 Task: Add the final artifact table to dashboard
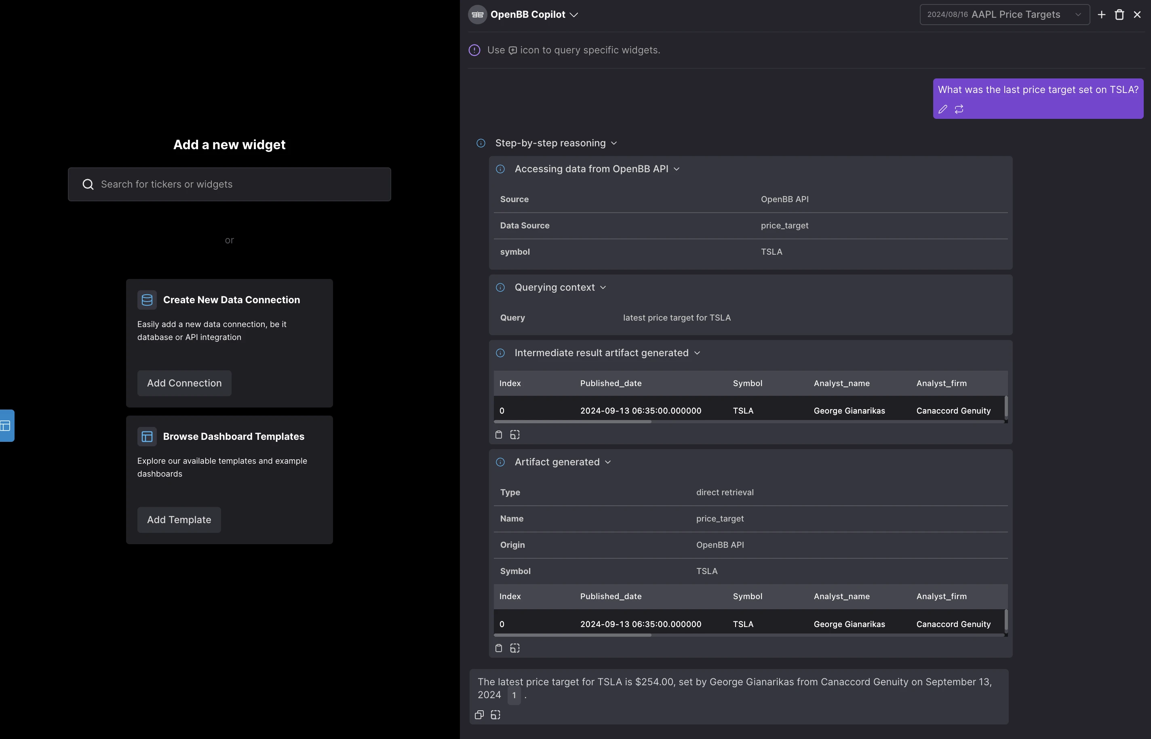coord(514,648)
